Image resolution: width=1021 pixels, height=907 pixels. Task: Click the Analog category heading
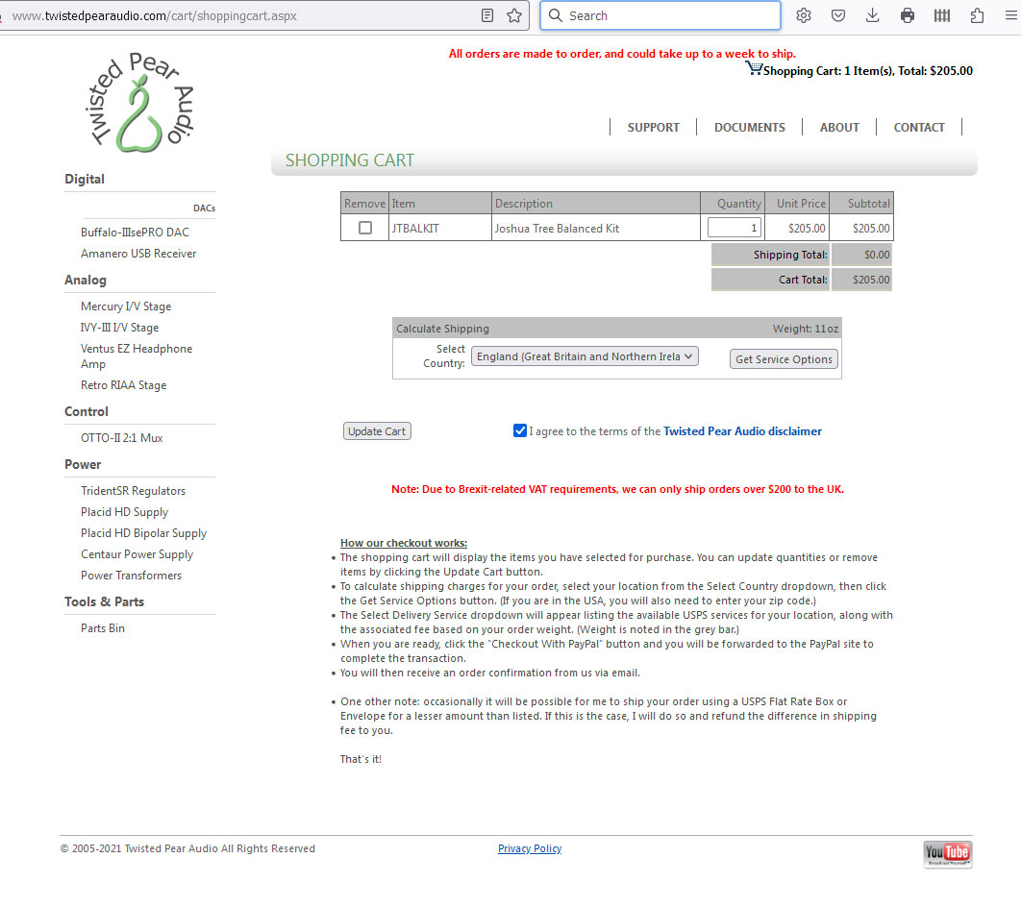tap(86, 280)
